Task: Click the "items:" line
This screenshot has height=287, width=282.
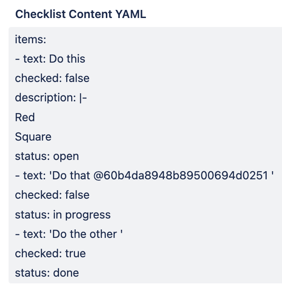Action: tap(31, 40)
